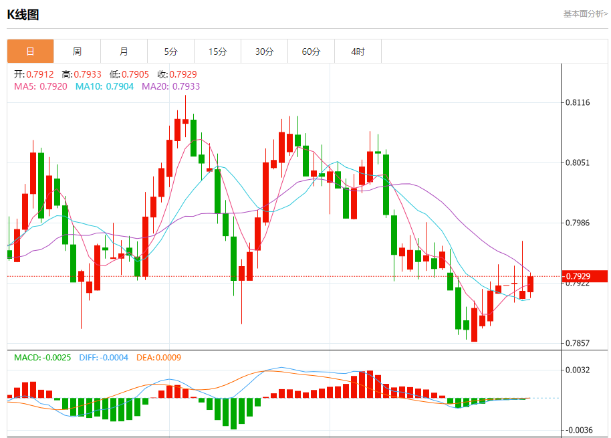The width and height of the screenshot is (611, 438).
Task: Click the MA5: 0.7920 value
Action: (x=41, y=86)
